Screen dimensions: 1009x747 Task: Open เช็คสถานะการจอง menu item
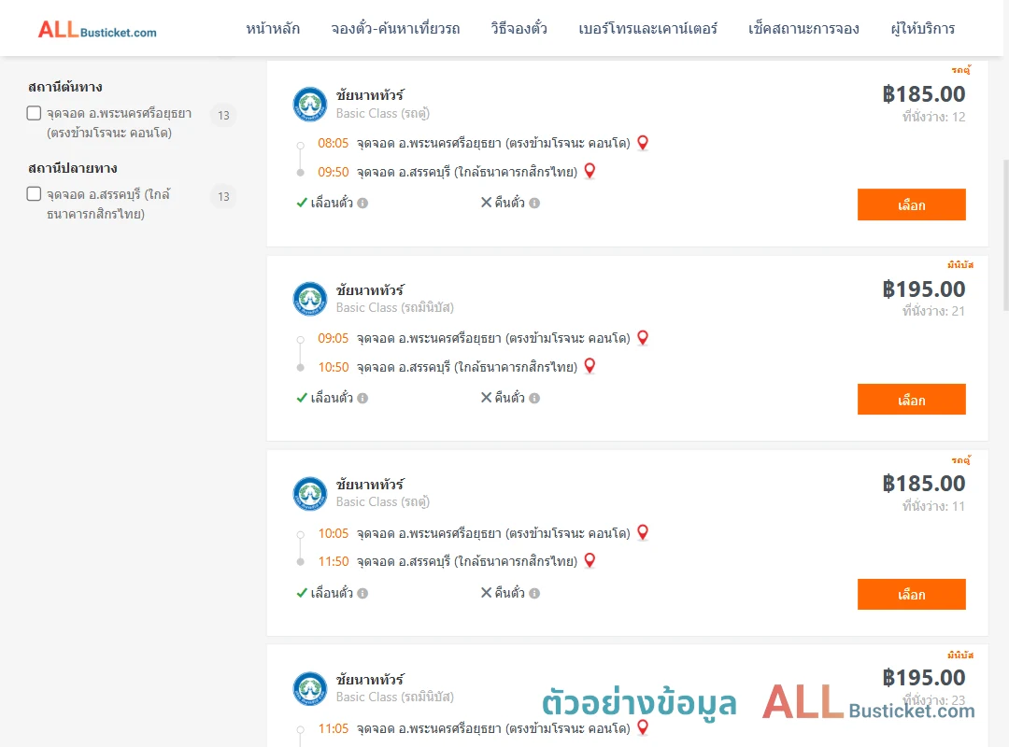click(x=803, y=28)
